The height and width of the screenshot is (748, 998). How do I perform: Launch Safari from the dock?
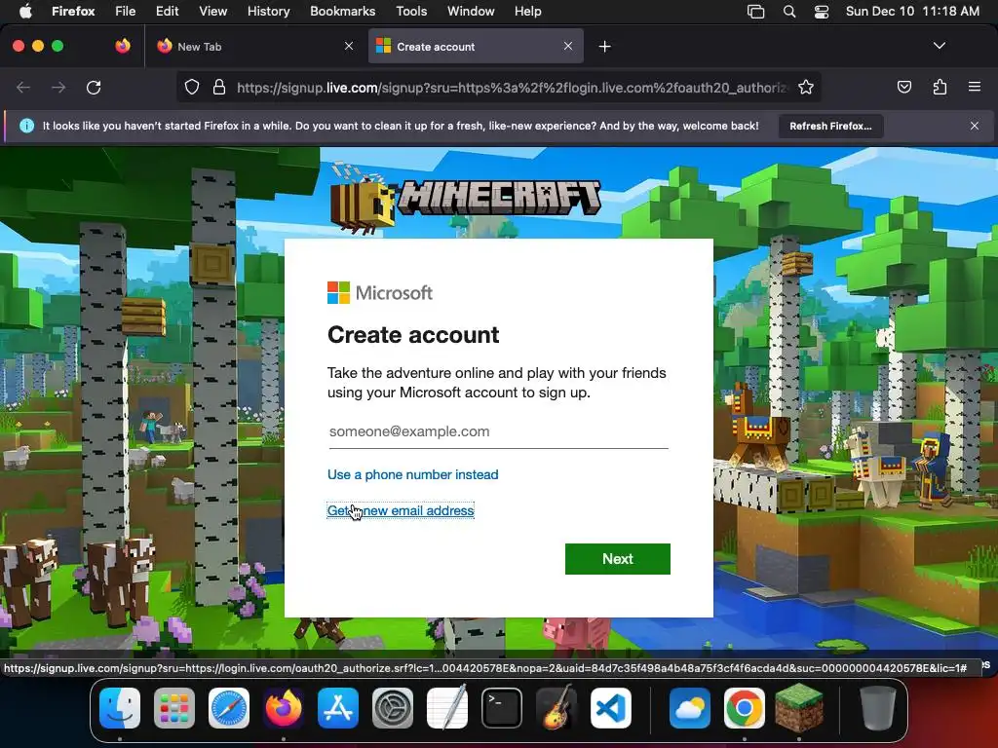coord(229,708)
